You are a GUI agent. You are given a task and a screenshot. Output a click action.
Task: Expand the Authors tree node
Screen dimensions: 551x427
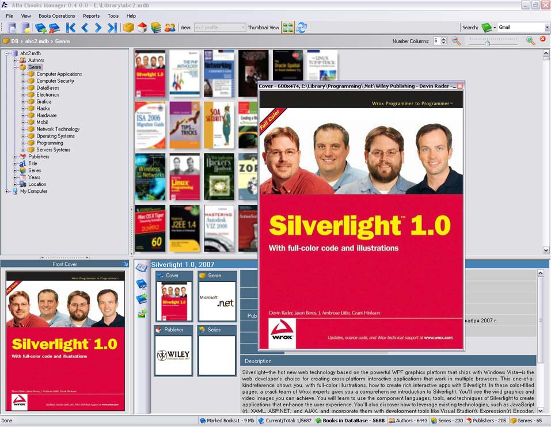[x=15, y=60]
